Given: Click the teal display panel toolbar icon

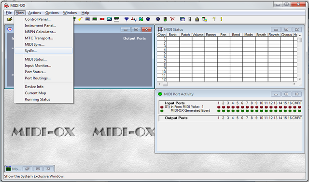Looking at the screenshot, I should tap(109, 19).
